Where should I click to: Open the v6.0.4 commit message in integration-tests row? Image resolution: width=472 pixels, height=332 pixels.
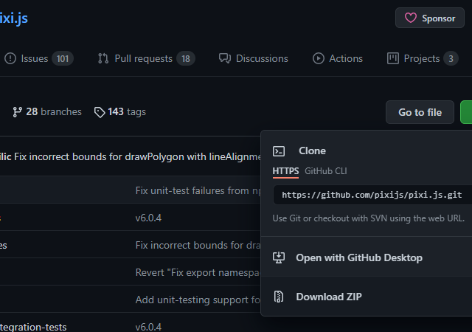click(x=148, y=327)
